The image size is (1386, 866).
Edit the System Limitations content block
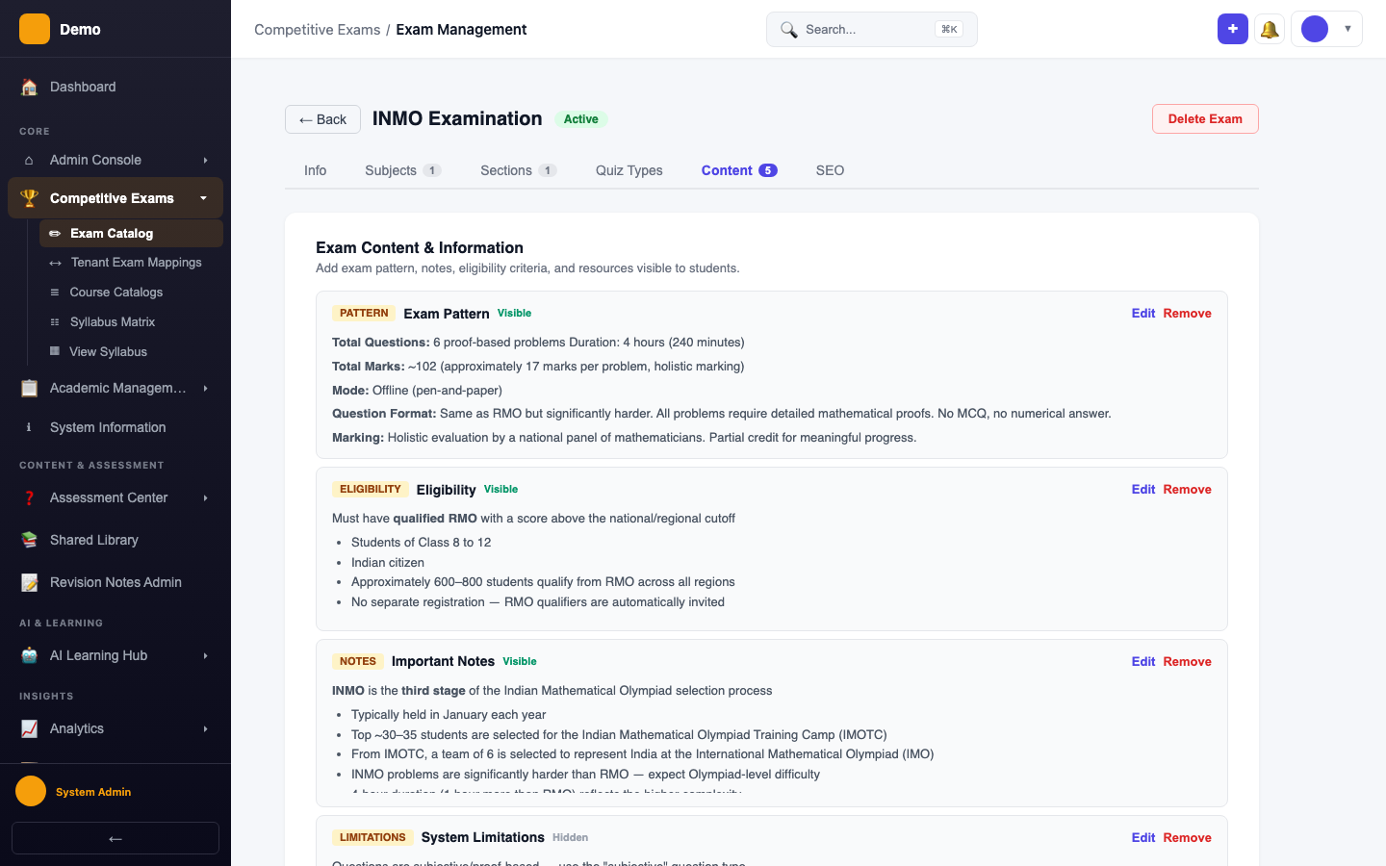point(1143,838)
